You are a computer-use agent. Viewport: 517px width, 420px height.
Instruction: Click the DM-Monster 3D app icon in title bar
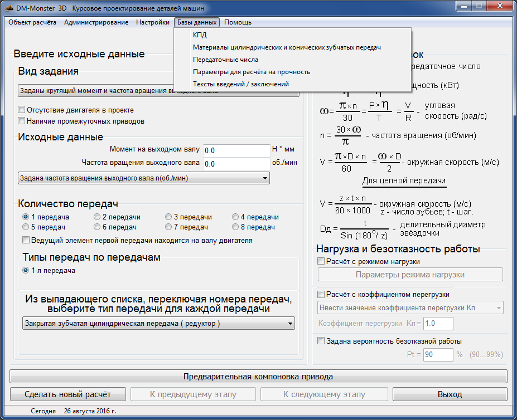pyautogui.click(x=9, y=8)
